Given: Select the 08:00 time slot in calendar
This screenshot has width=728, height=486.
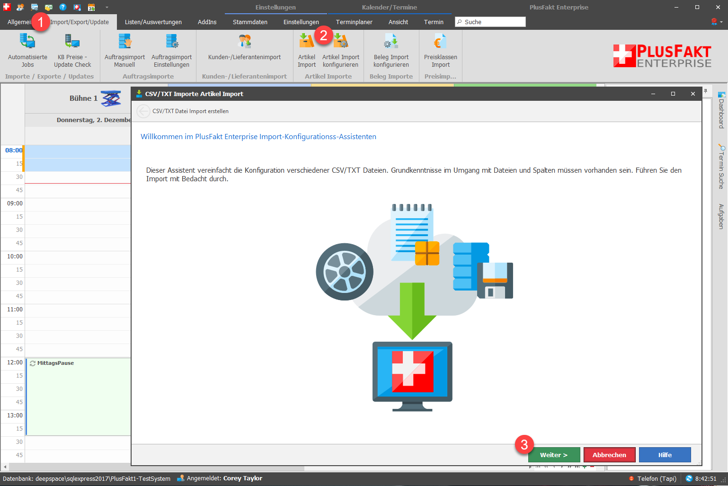Looking at the screenshot, I should click(x=78, y=151).
